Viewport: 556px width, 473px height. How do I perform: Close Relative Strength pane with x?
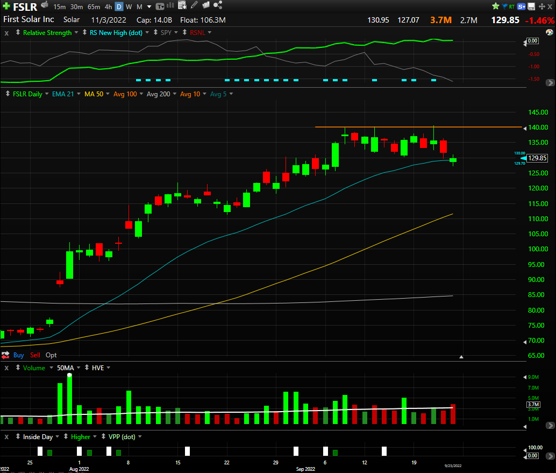(x=6, y=33)
